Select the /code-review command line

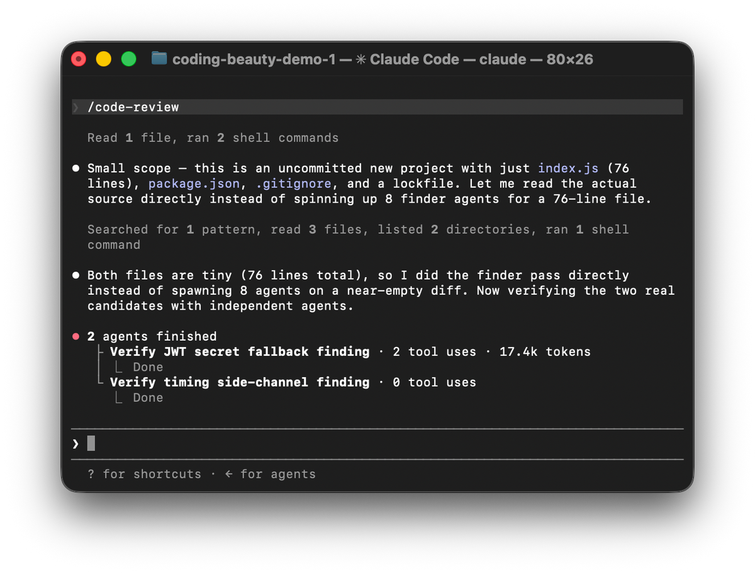pyautogui.click(x=377, y=107)
